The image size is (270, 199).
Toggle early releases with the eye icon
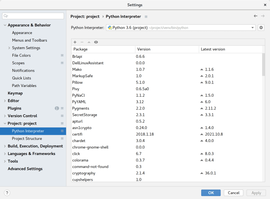[96, 42]
